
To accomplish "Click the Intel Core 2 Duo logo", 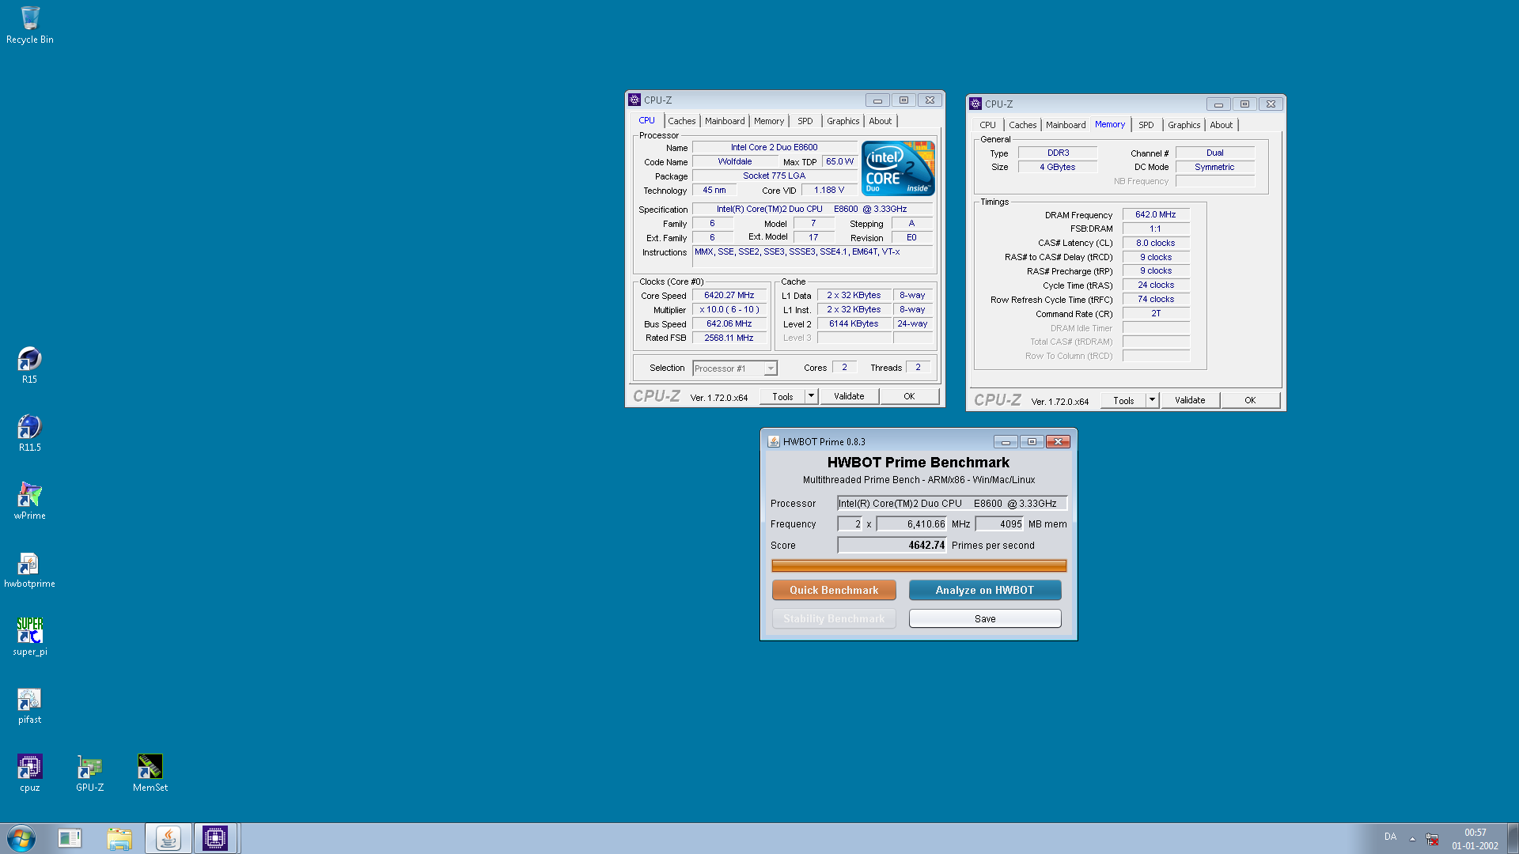I will [x=898, y=168].
